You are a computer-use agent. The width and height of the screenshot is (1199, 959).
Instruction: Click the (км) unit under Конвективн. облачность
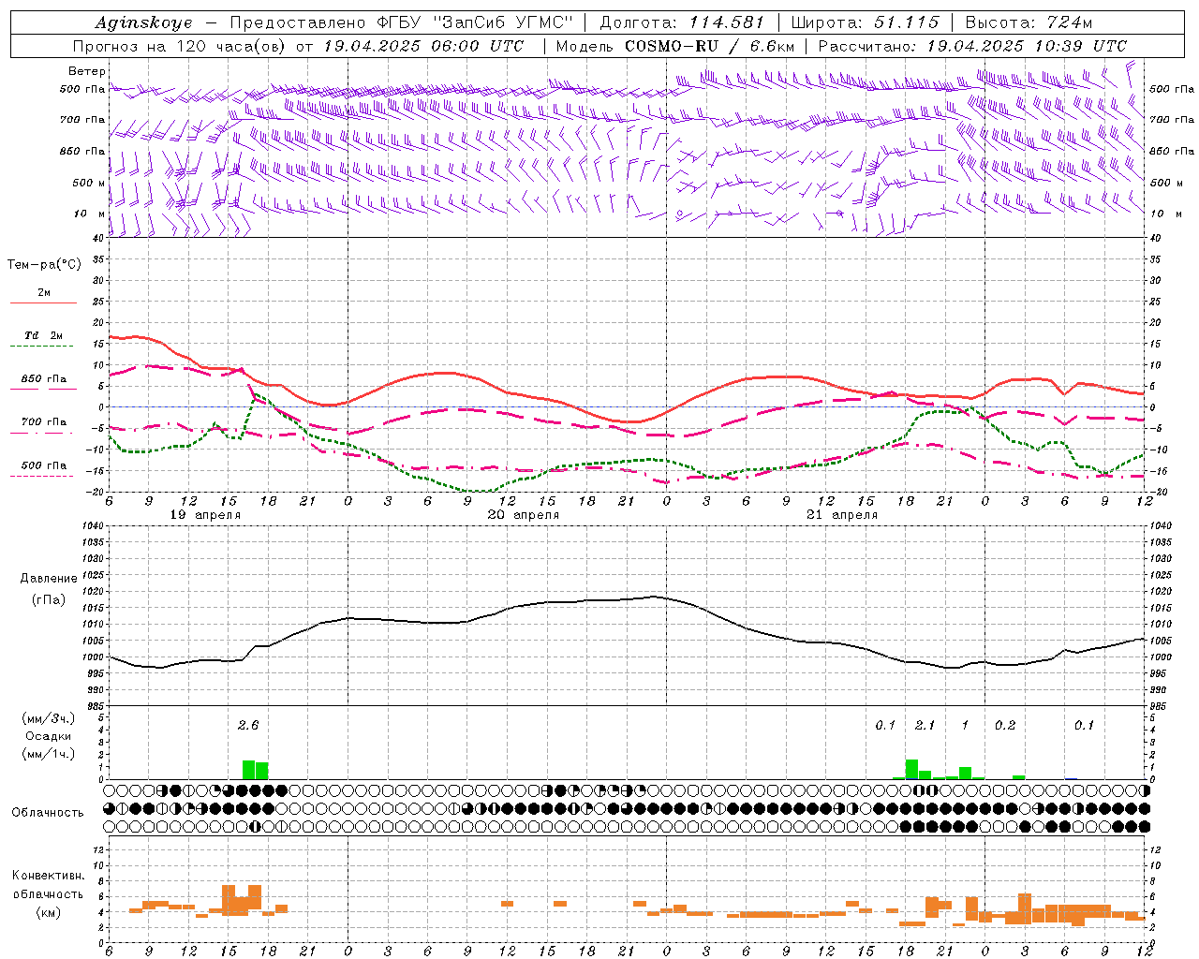coord(48,912)
